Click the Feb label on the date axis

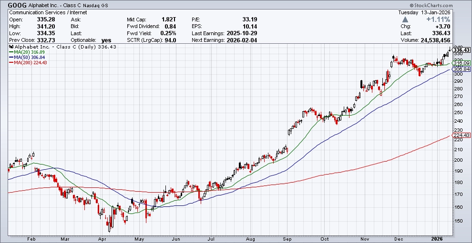[x=31, y=239]
